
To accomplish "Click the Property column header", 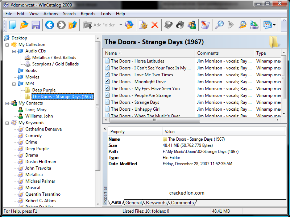I will pyautogui.click(x=135, y=132).
